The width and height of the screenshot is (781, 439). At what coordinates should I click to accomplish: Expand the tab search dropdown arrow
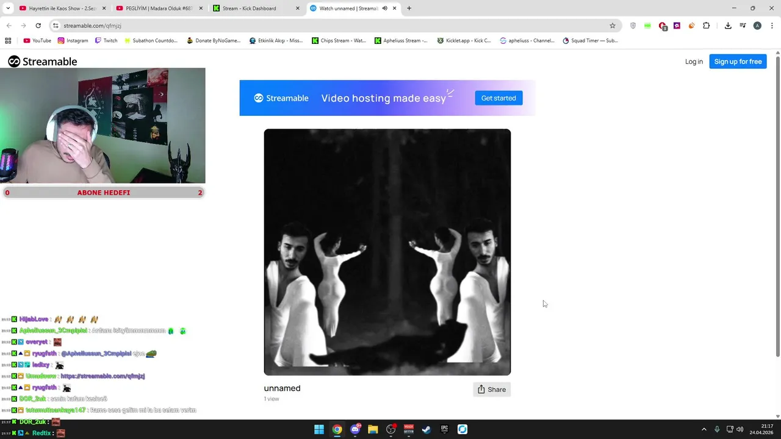[x=8, y=9]
